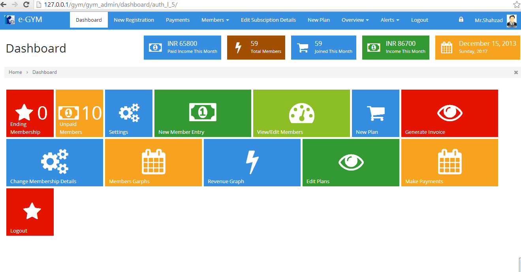Screen dimensions: 521x272
Task: Select the Edit Subsciption Details menu item
Action: click(268, 20)
